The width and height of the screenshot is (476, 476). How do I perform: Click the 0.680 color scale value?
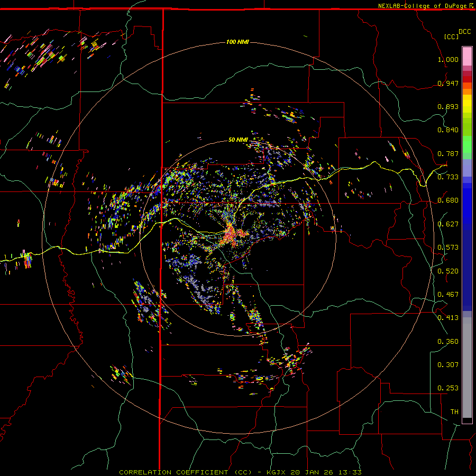click(448, 200)
